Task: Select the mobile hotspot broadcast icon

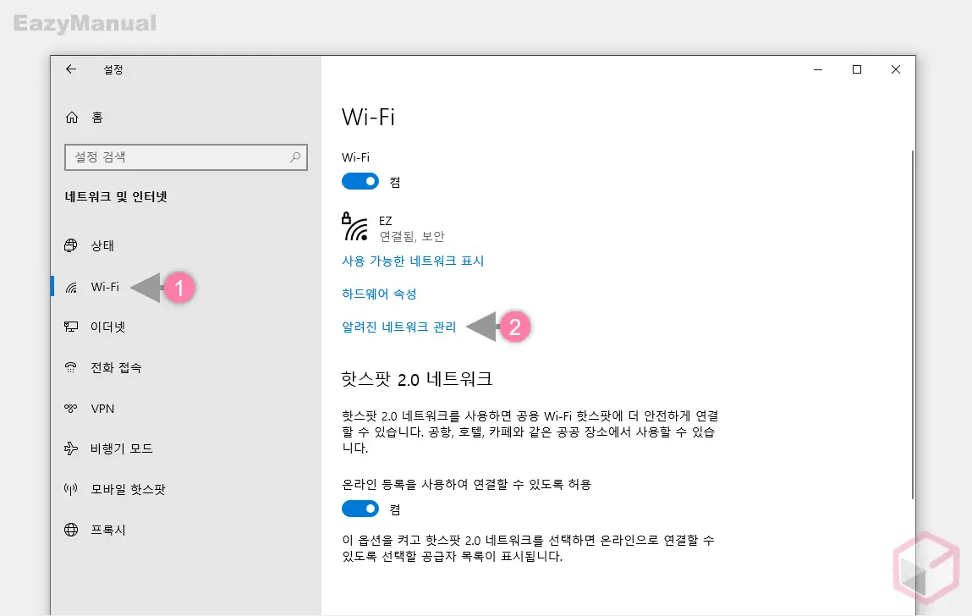Action: pyautogui.click(x=72, y=489)
